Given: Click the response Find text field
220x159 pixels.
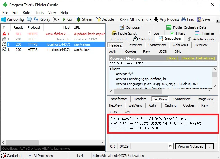Looking at the screenshot, I should (170, 146).
